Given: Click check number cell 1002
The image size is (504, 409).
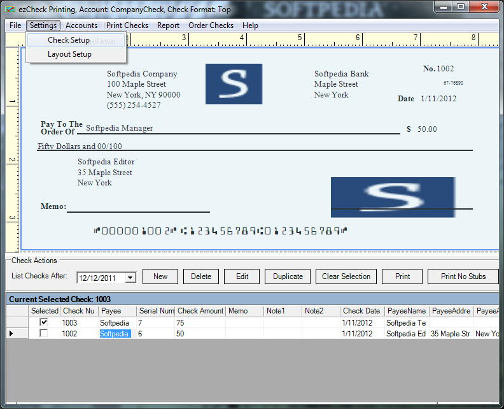Looking at the screenshot, I should [x=79, y=334].
